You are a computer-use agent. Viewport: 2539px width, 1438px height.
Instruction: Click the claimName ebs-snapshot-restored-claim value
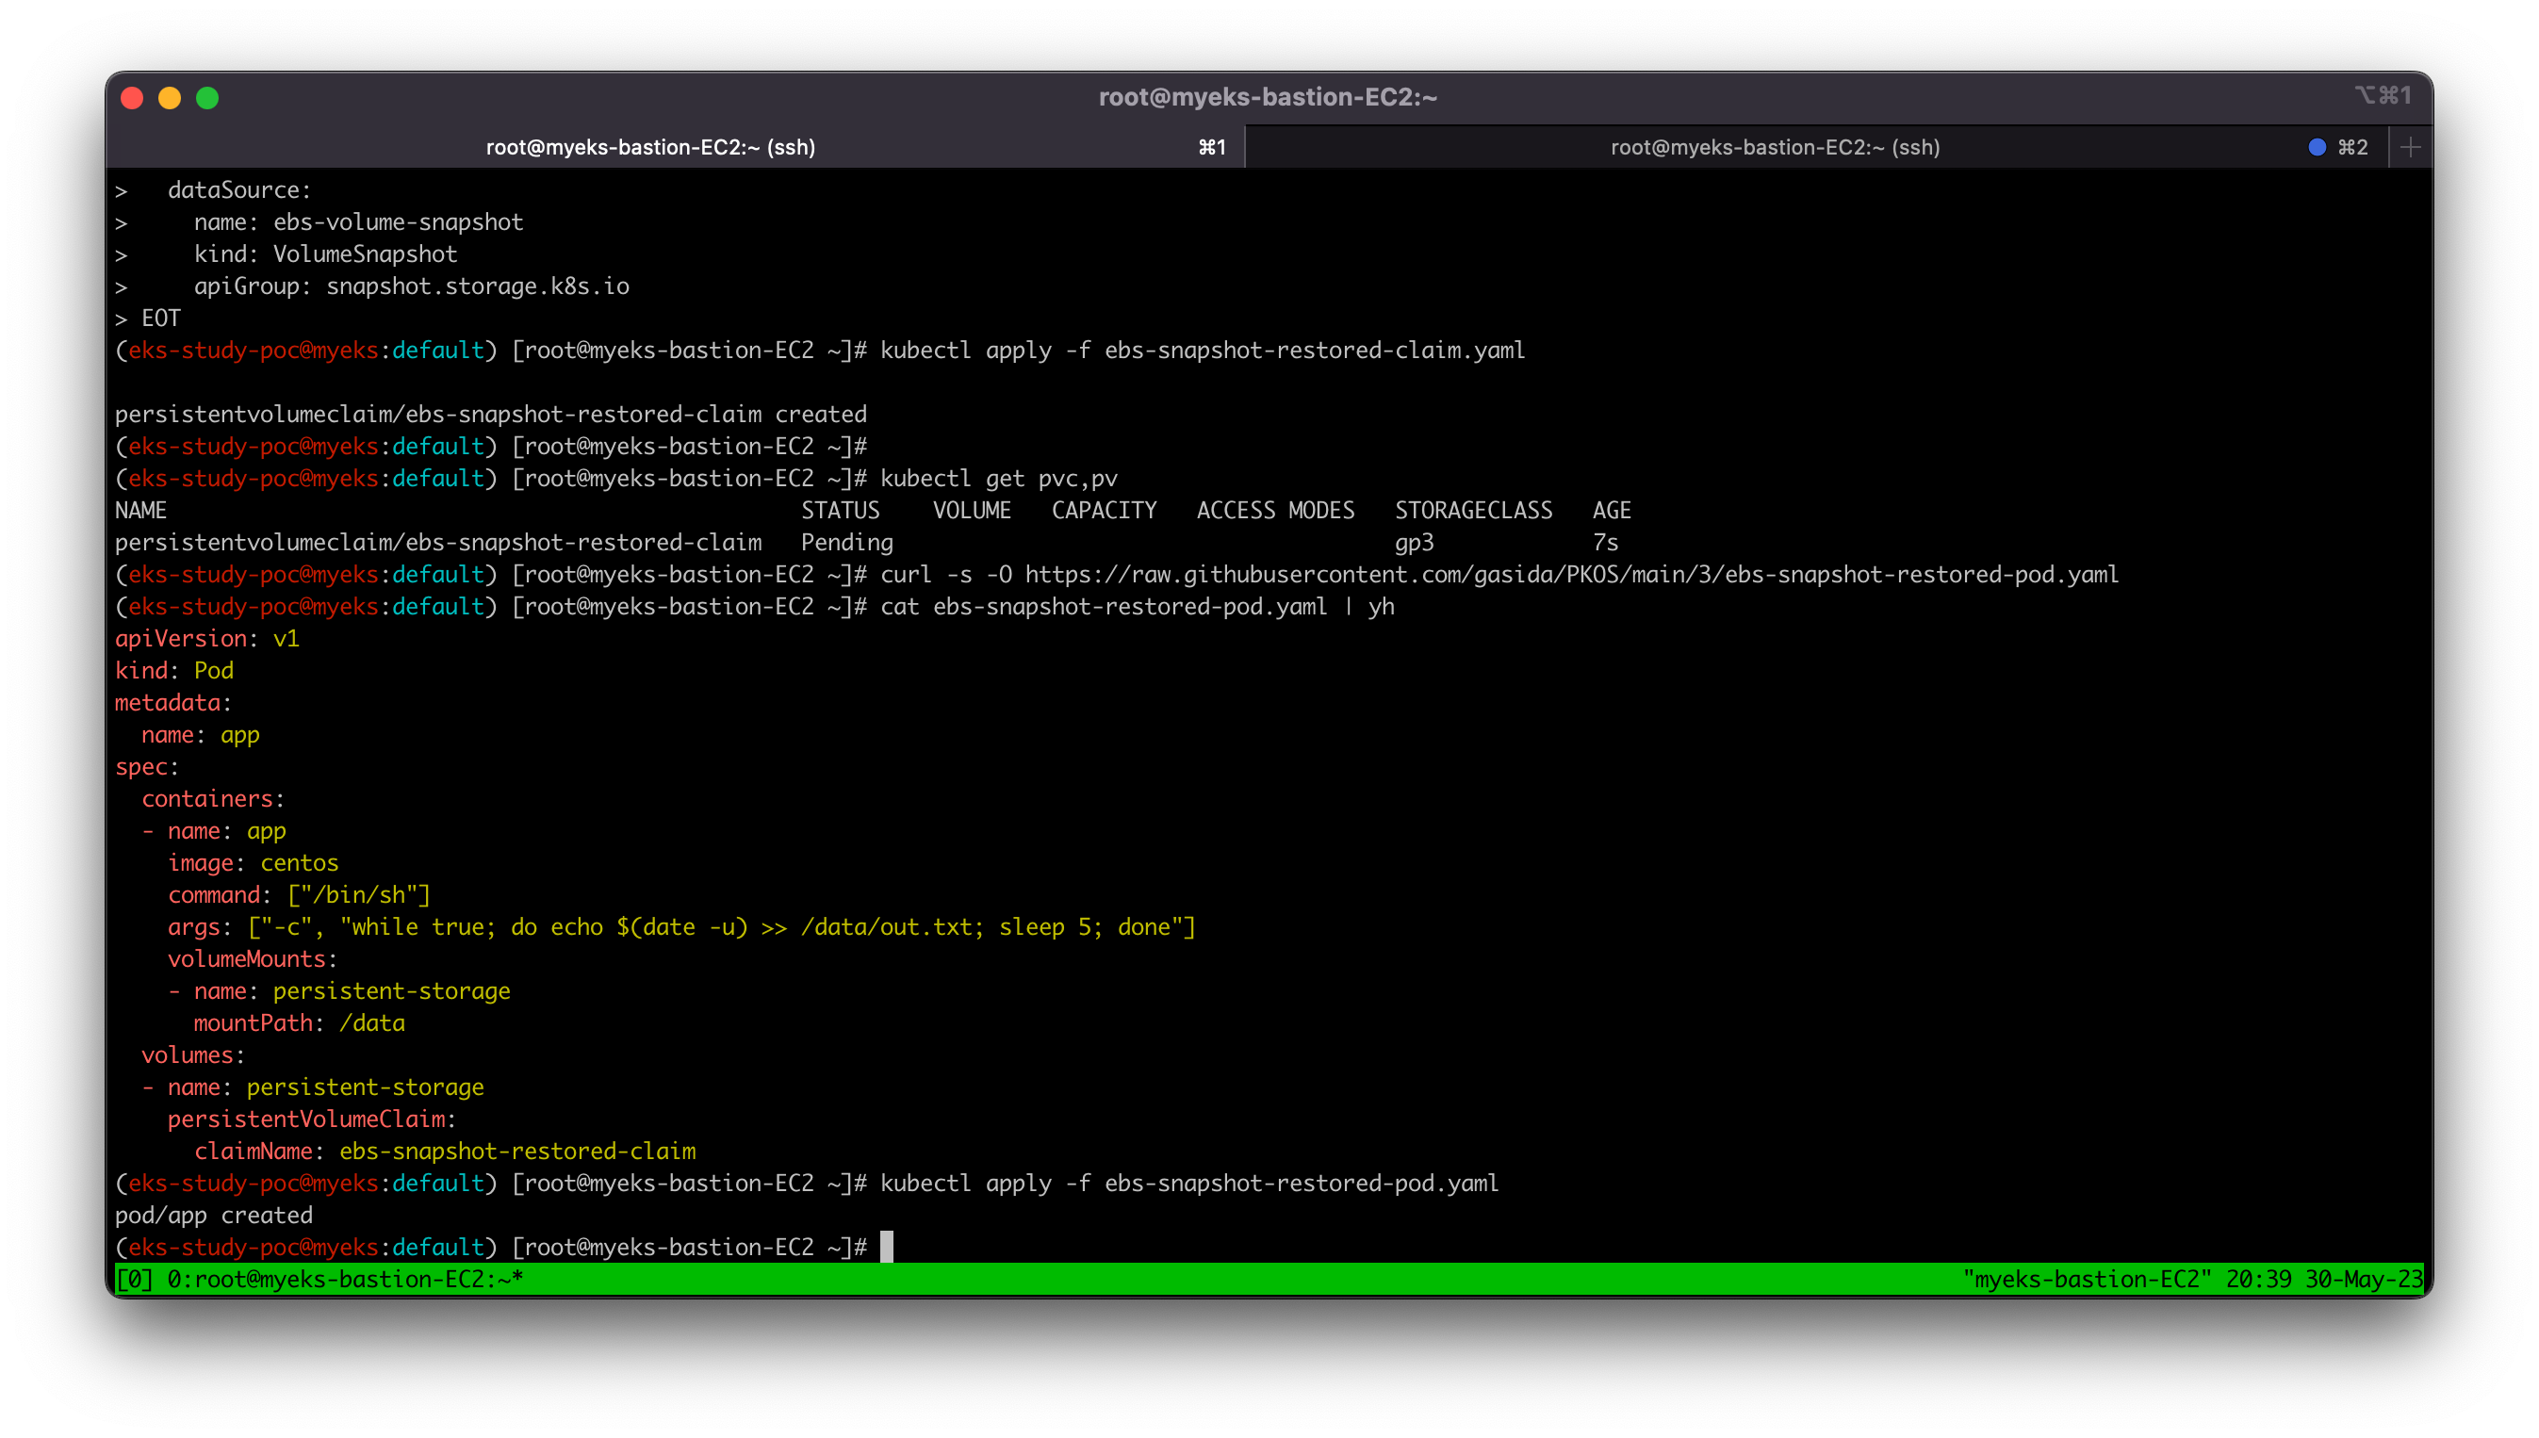tap(517, 1152)
